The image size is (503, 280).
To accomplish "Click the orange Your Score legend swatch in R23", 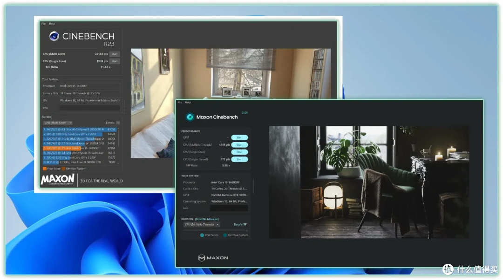I will 45,169.
